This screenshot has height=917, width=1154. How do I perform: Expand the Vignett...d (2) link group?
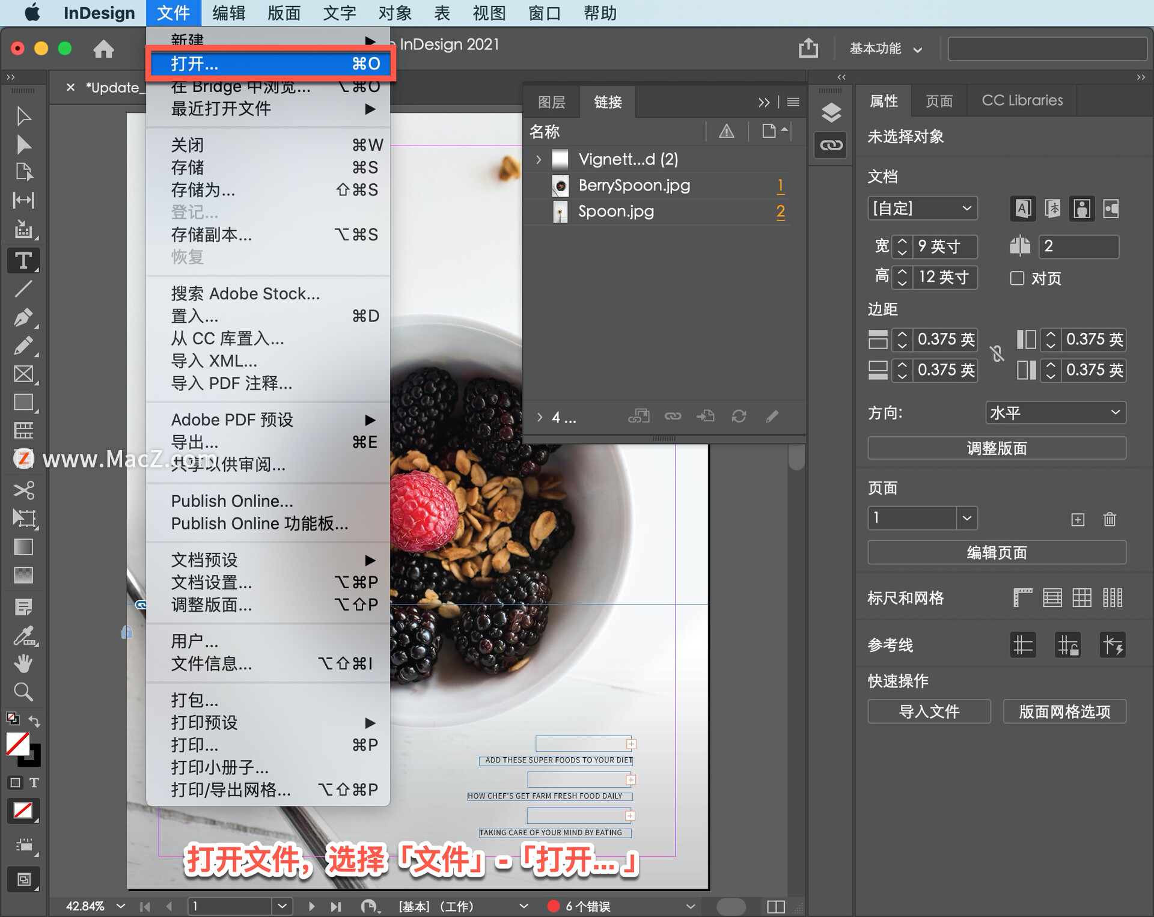coord(539,159)
